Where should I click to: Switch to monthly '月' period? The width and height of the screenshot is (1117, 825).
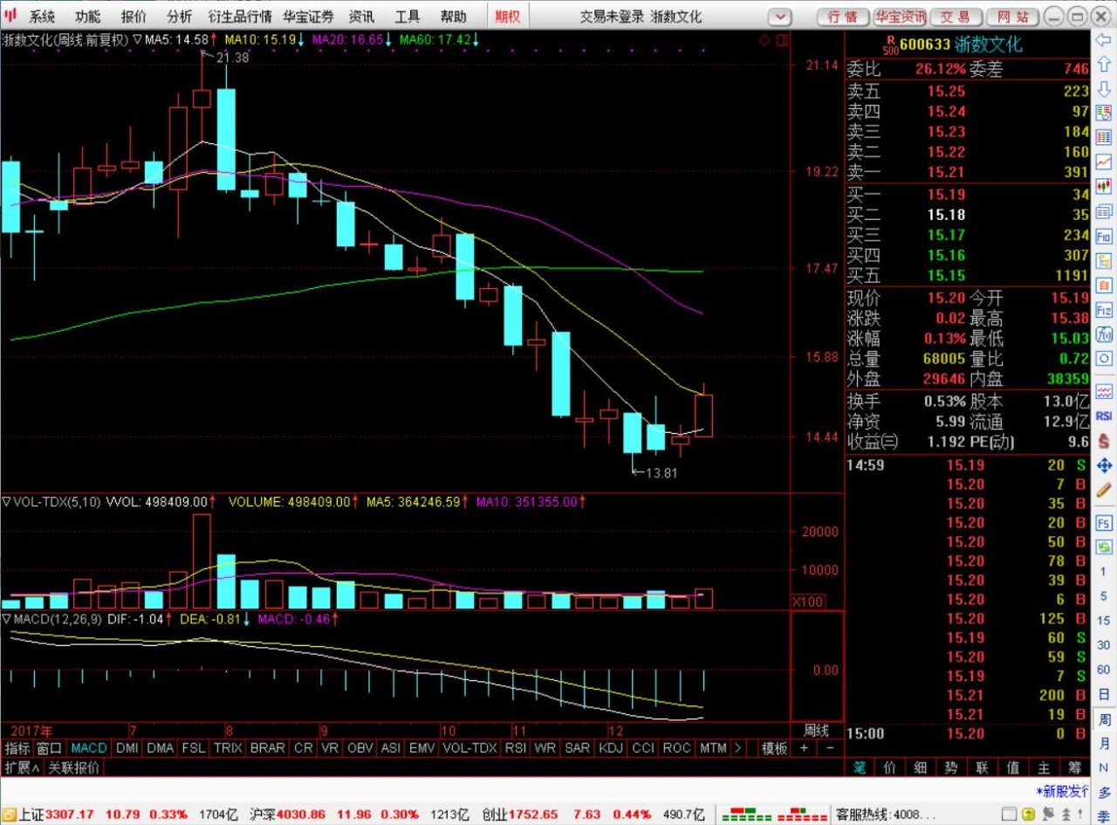click(x=1104, y=744)
